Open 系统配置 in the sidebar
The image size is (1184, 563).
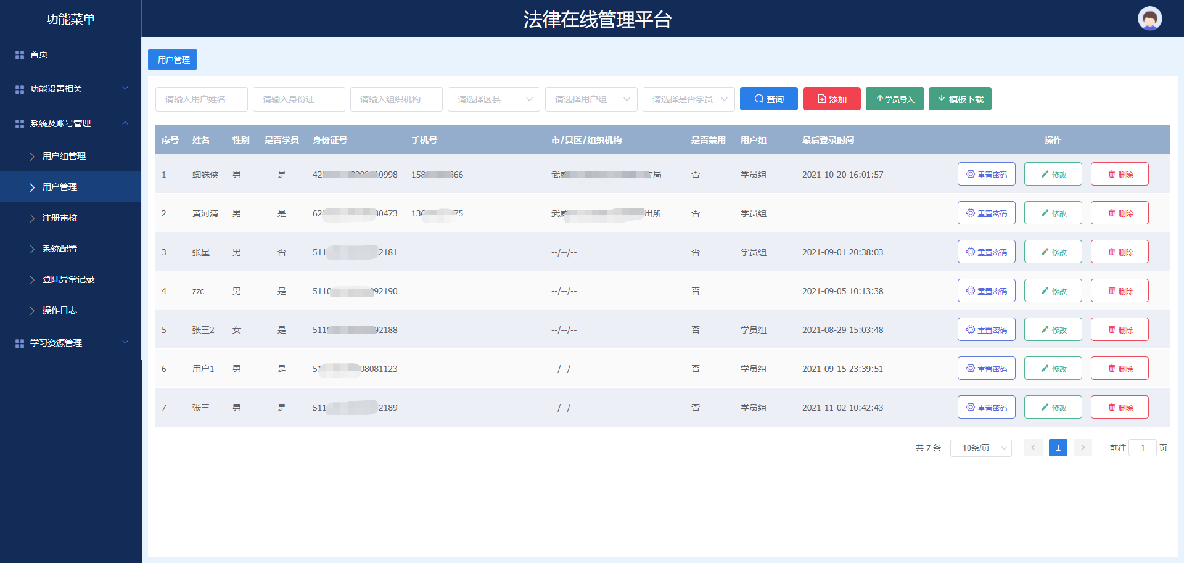pyautogui.click(x=70, y=249)
